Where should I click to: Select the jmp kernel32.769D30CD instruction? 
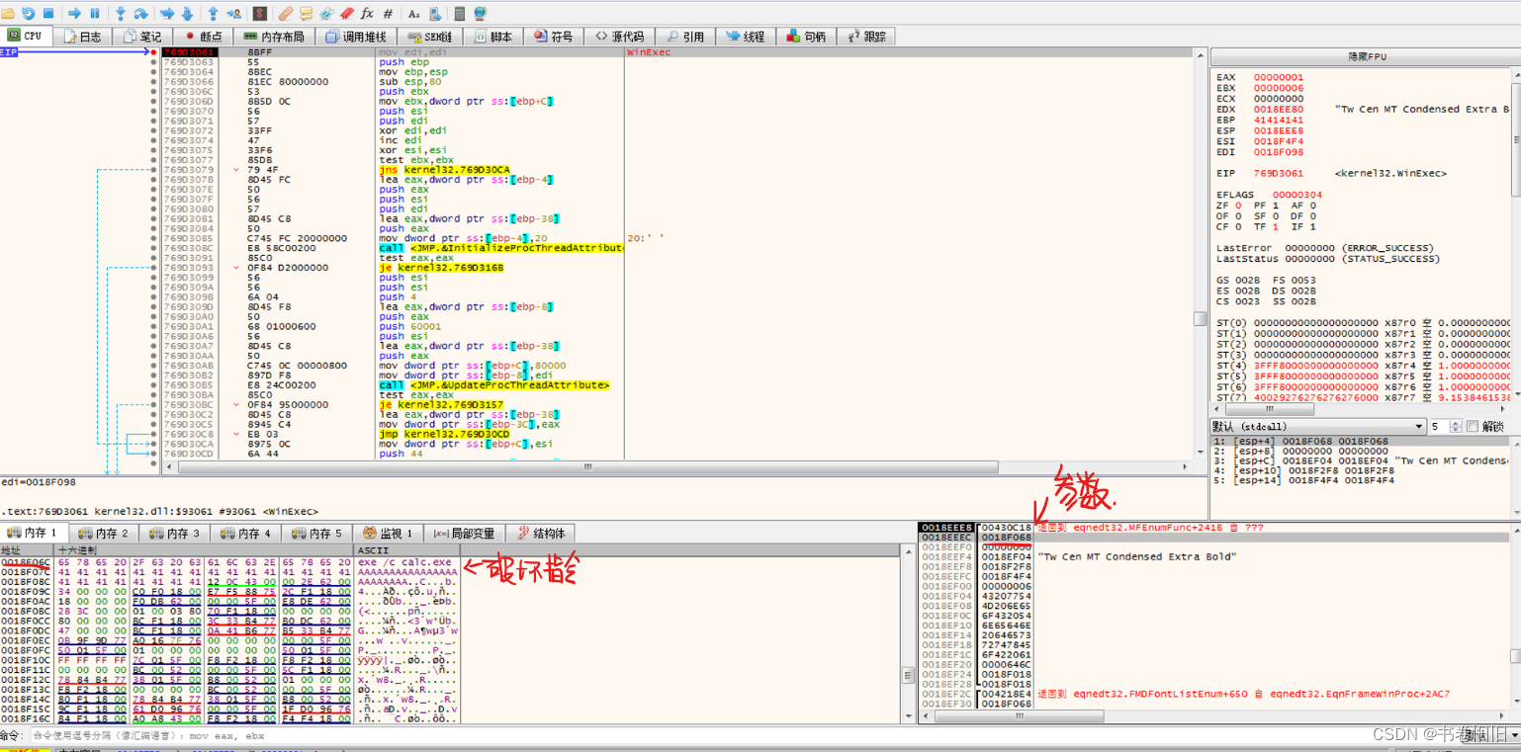(x=444, y=433)
